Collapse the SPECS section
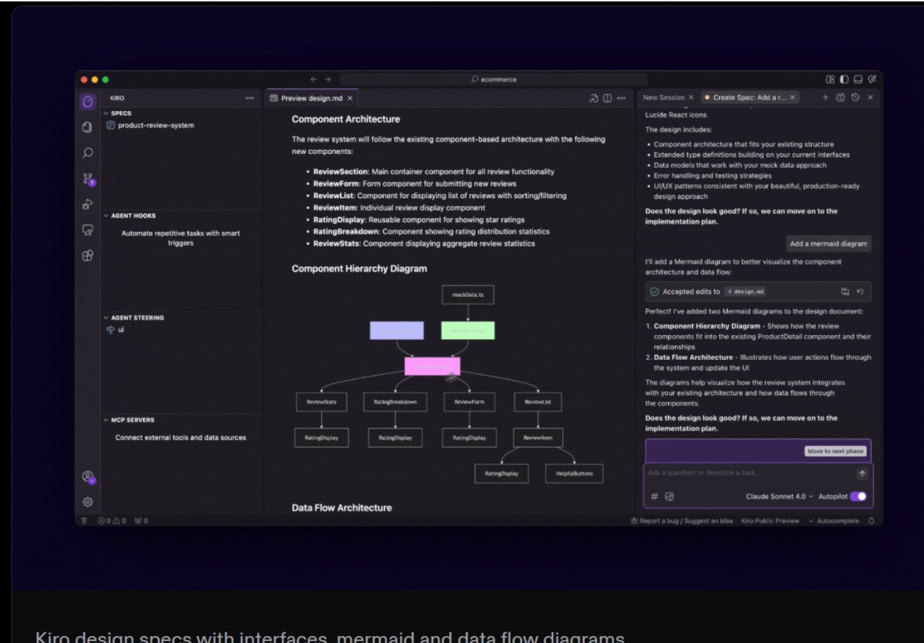Screen dimensions: 924x643 tap(105, 113)
